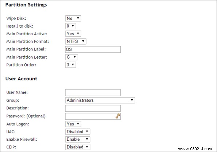Click inside the User Name text box

pyautogui.click(x=93, y=93)
